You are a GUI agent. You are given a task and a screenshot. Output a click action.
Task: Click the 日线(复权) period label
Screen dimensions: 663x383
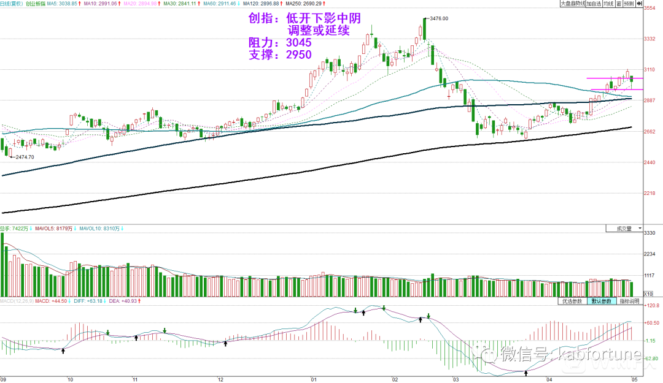(x=12, y=4)
